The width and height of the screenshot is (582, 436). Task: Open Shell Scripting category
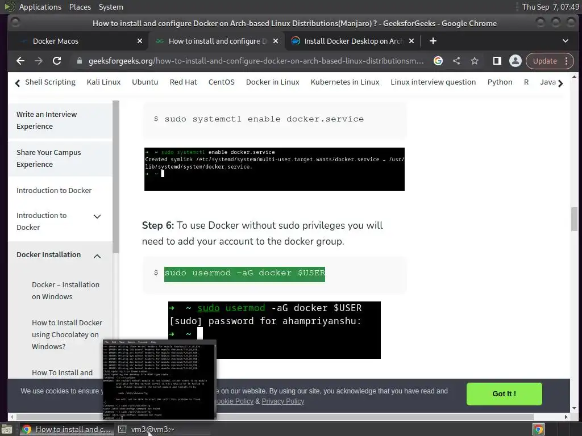coord(50,82)
